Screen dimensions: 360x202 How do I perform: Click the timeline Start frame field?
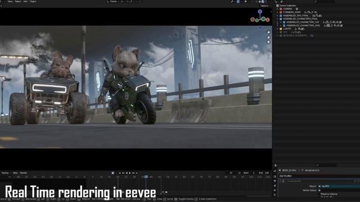pyautogui.click(x=249, y=173)
